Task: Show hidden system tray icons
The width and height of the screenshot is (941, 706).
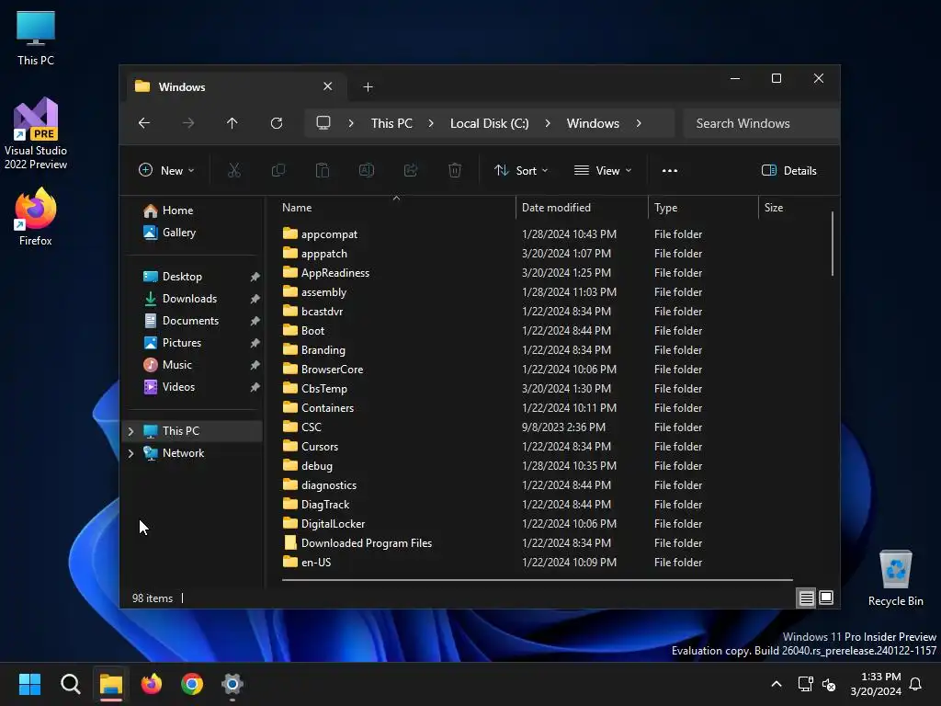Action: point(776,684)
